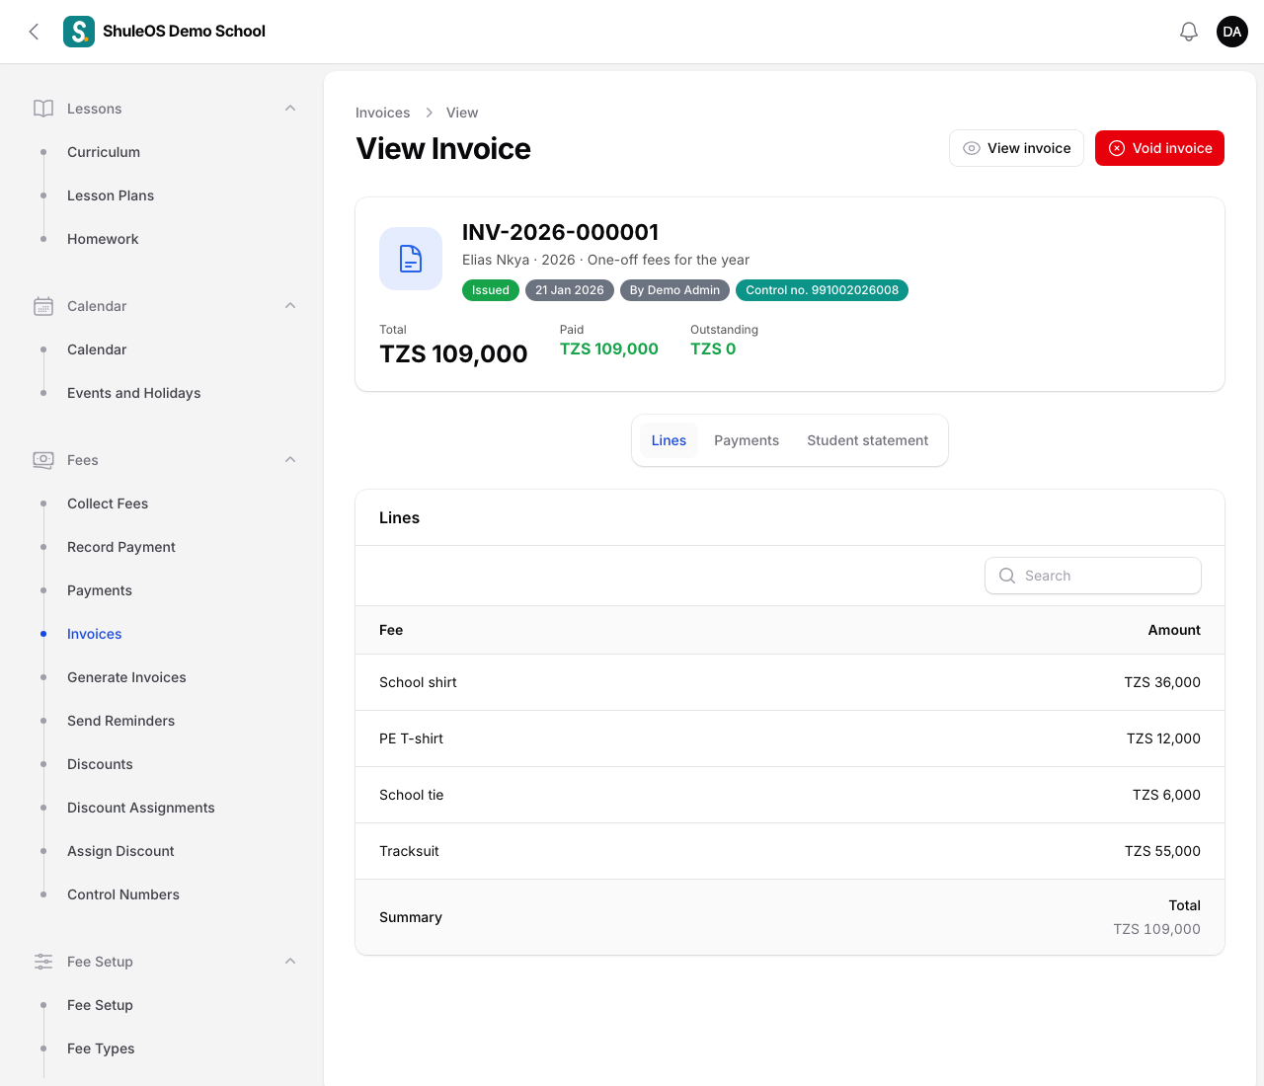Click the invoice document icon

coord(411,259)
